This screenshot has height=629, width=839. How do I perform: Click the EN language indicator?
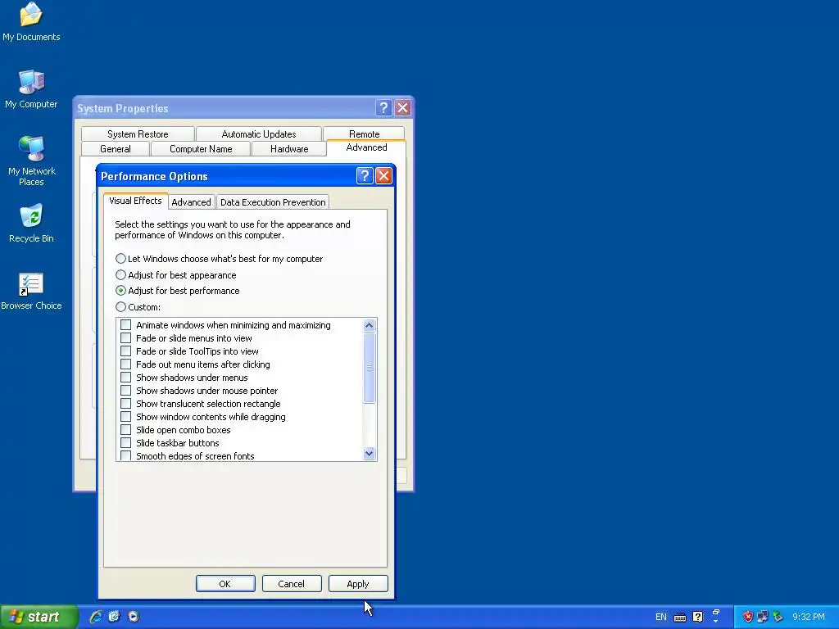[661, 617]
